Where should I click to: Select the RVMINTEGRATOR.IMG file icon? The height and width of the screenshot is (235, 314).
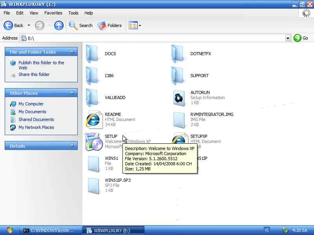pyautogui.click(x=179, y=120)
